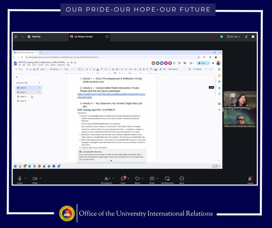This screenshot has width=272, height=228.
Task: Click the Google Docs Share button
Action: coord(203,63)
